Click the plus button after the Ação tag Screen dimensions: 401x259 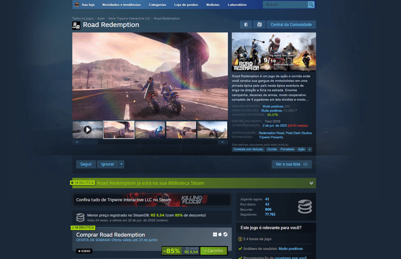(309, 149)
